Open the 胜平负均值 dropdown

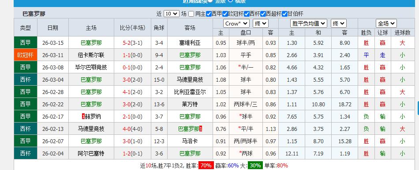tap(309, 23)
